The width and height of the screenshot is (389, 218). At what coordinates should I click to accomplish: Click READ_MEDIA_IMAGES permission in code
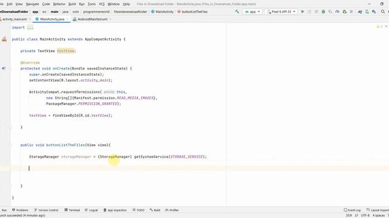tap(135, 98)
